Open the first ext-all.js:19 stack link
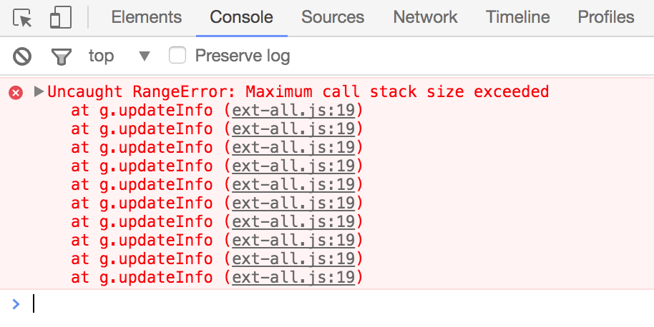 pos(293,111)
